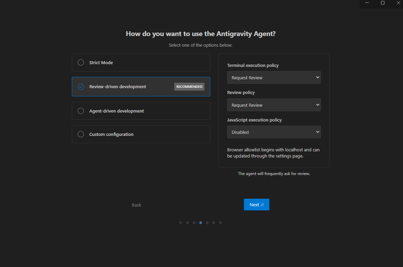This screenshot has width=403, height=267.
Task: Expand the Review policy dropdown
Action: pos(274,105)
